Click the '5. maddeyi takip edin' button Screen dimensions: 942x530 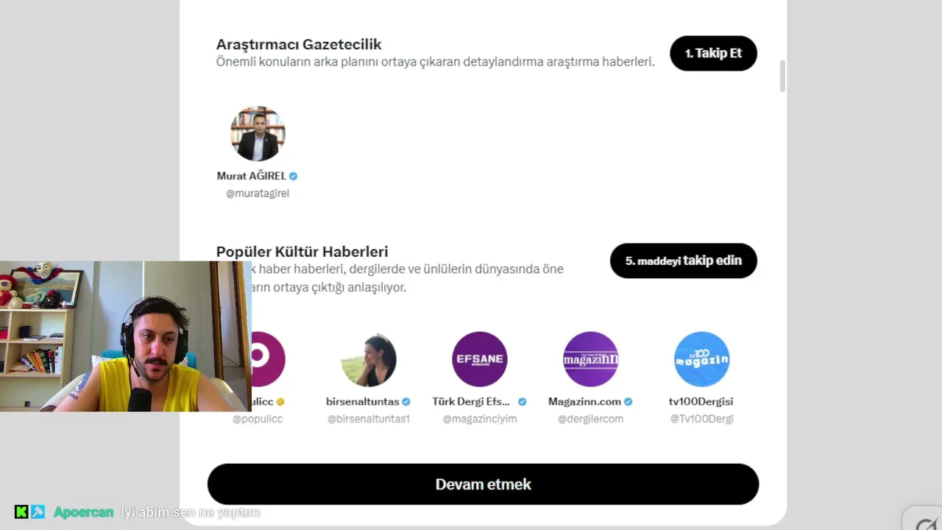[x=683, y=261]
